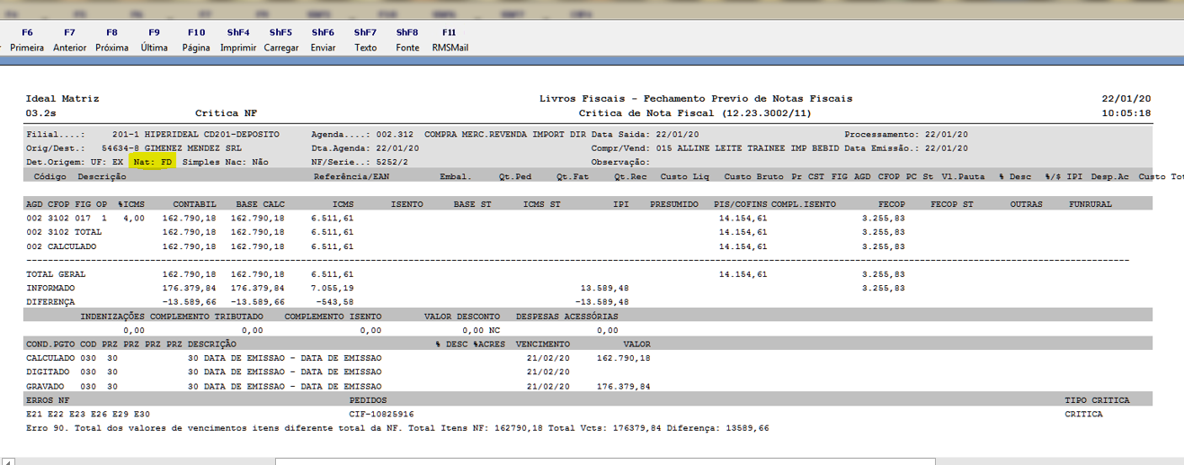Select DESPESAS ACESSÓRIAS header

tap(566, 317)
